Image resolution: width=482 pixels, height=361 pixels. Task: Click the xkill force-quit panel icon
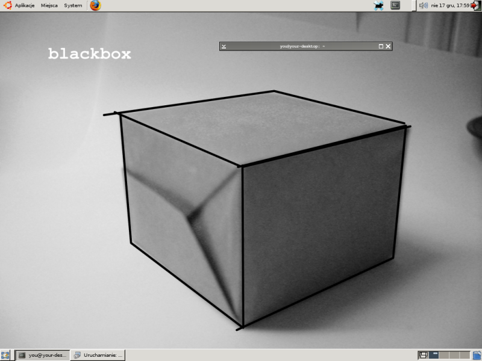(379, 5)
